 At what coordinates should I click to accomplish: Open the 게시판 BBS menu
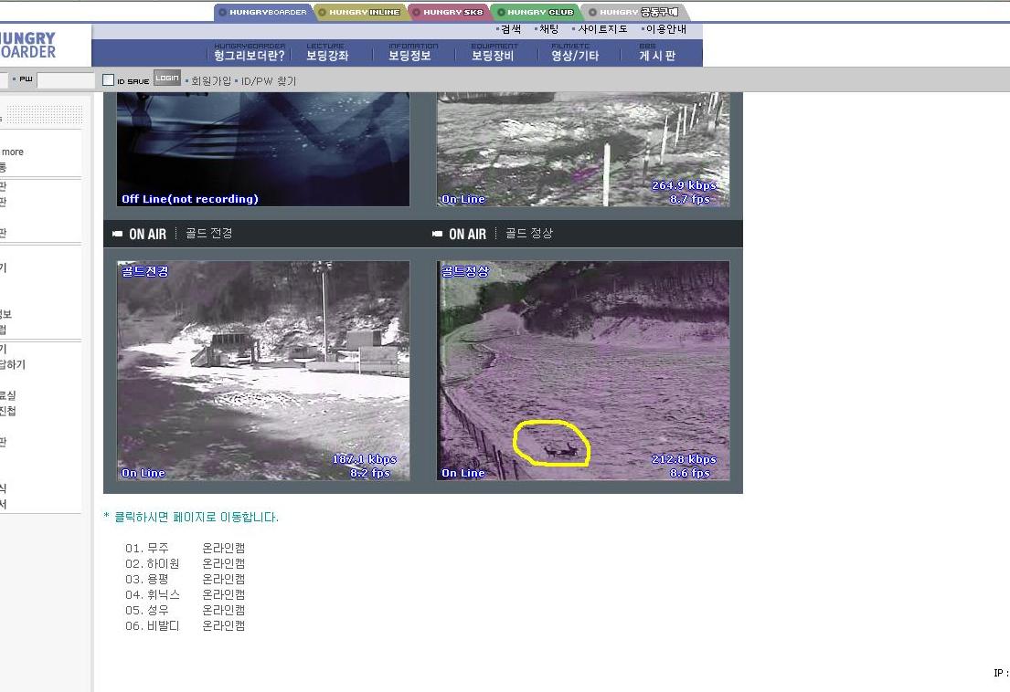click(x=657, y=55)
